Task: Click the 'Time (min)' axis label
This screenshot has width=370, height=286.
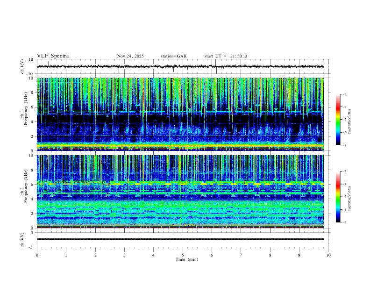Action: [x=187, y=259]
